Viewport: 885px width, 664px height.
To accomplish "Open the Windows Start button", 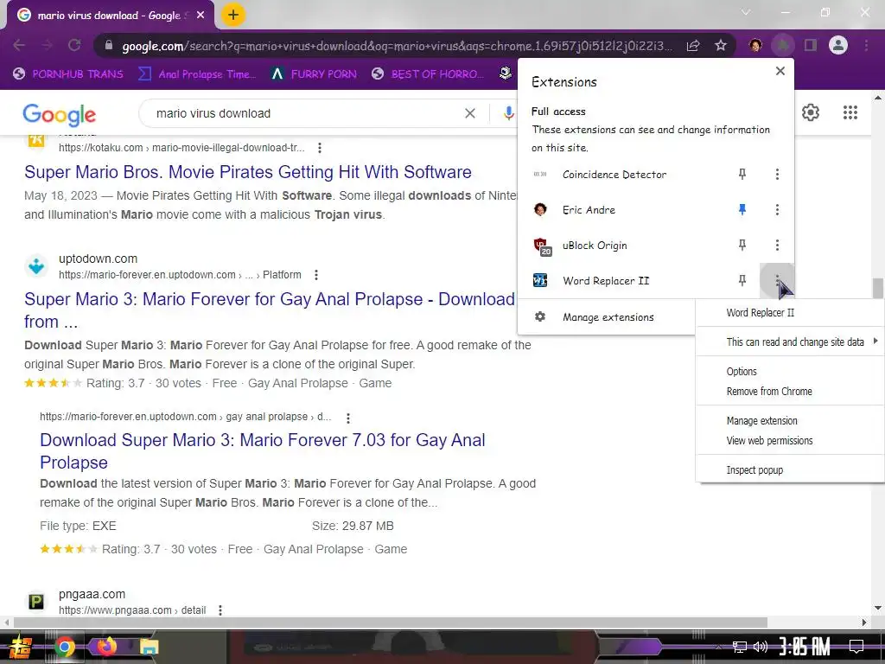I will (21, 647).
